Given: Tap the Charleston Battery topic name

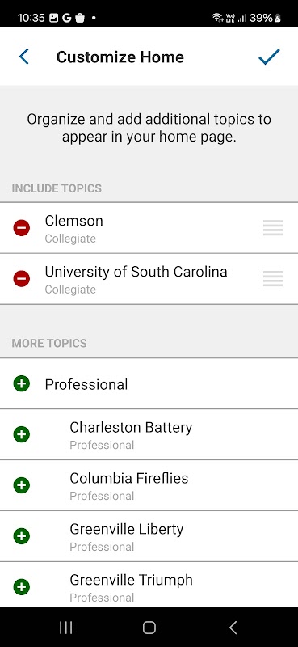Looking at the screenshot, I should (131, 428).
